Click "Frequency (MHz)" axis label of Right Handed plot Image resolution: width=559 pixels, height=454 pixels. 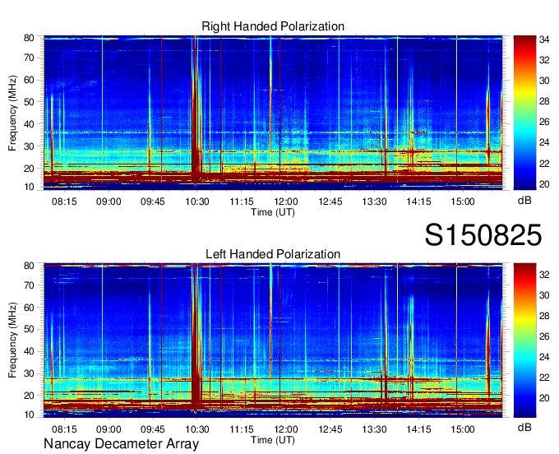click(x=12, y=113)
